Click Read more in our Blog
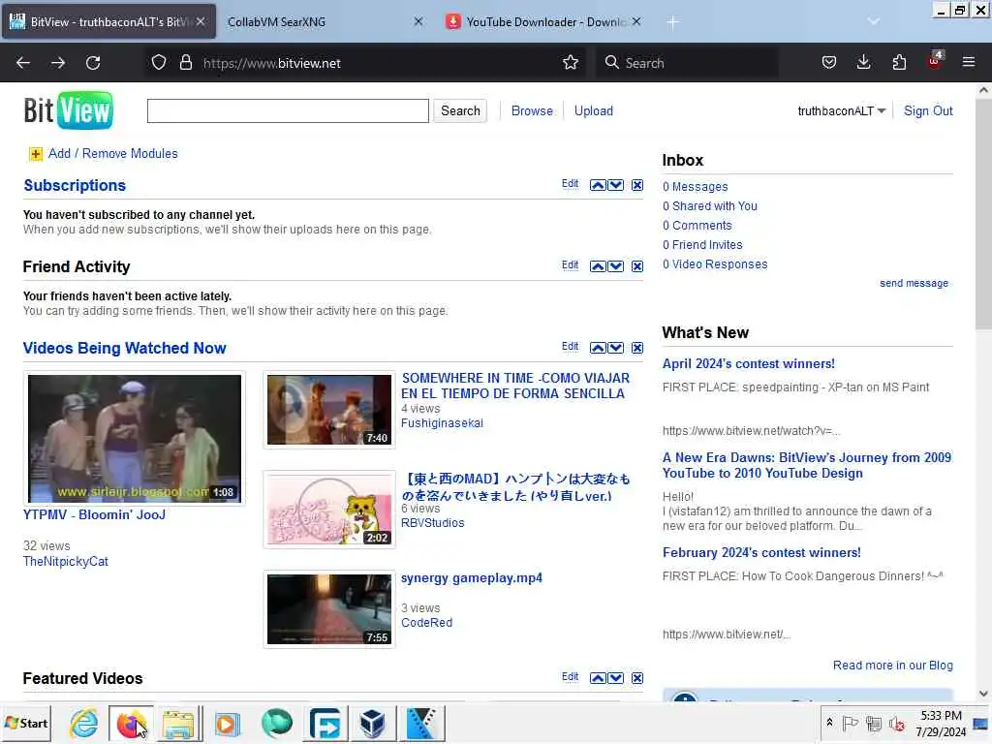Viewport: 992px width, 744px height. (x=892, y=666)
